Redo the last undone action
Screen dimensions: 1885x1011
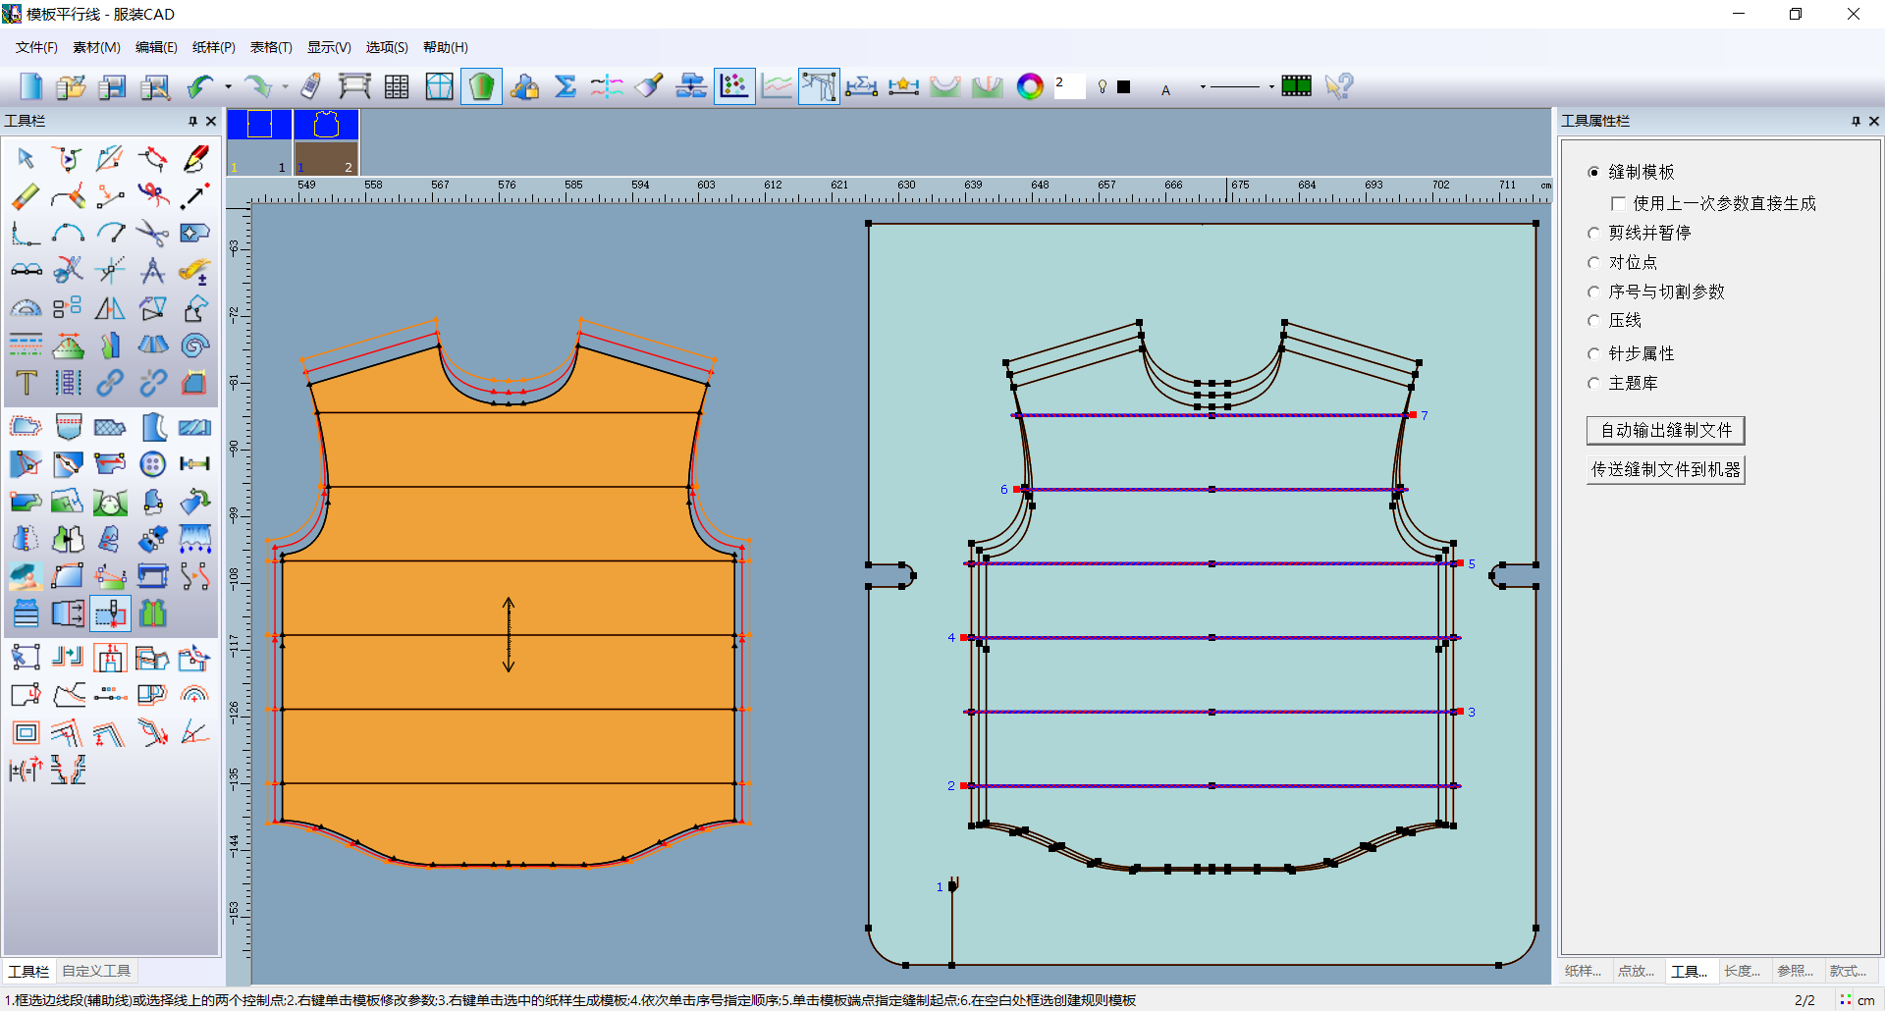(x=257, y=86)
